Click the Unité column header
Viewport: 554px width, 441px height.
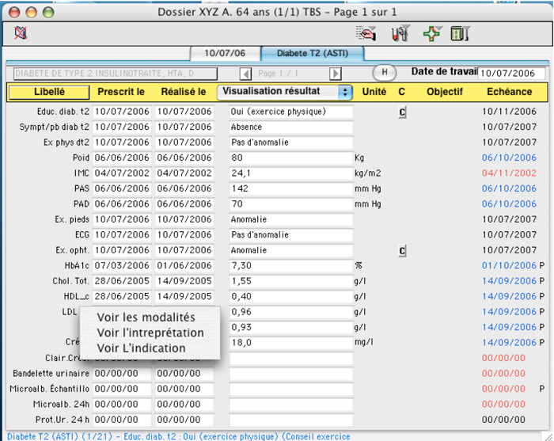point(374,92)
